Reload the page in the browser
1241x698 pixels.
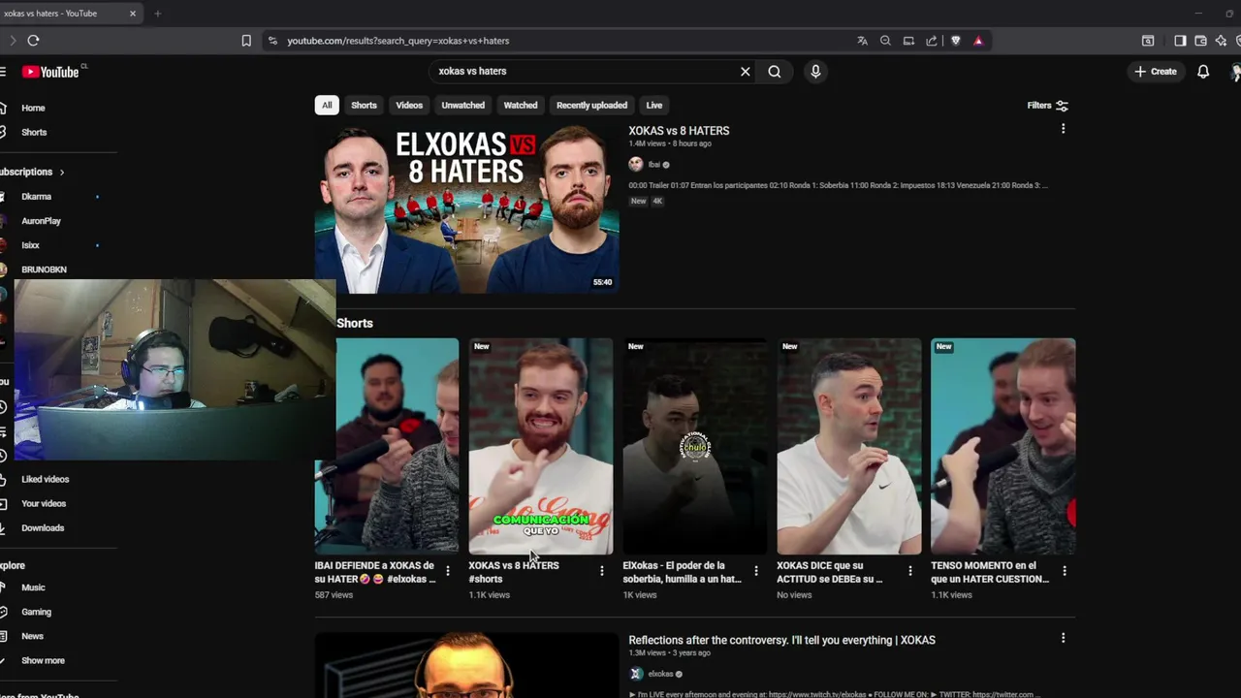pos(33,40)
